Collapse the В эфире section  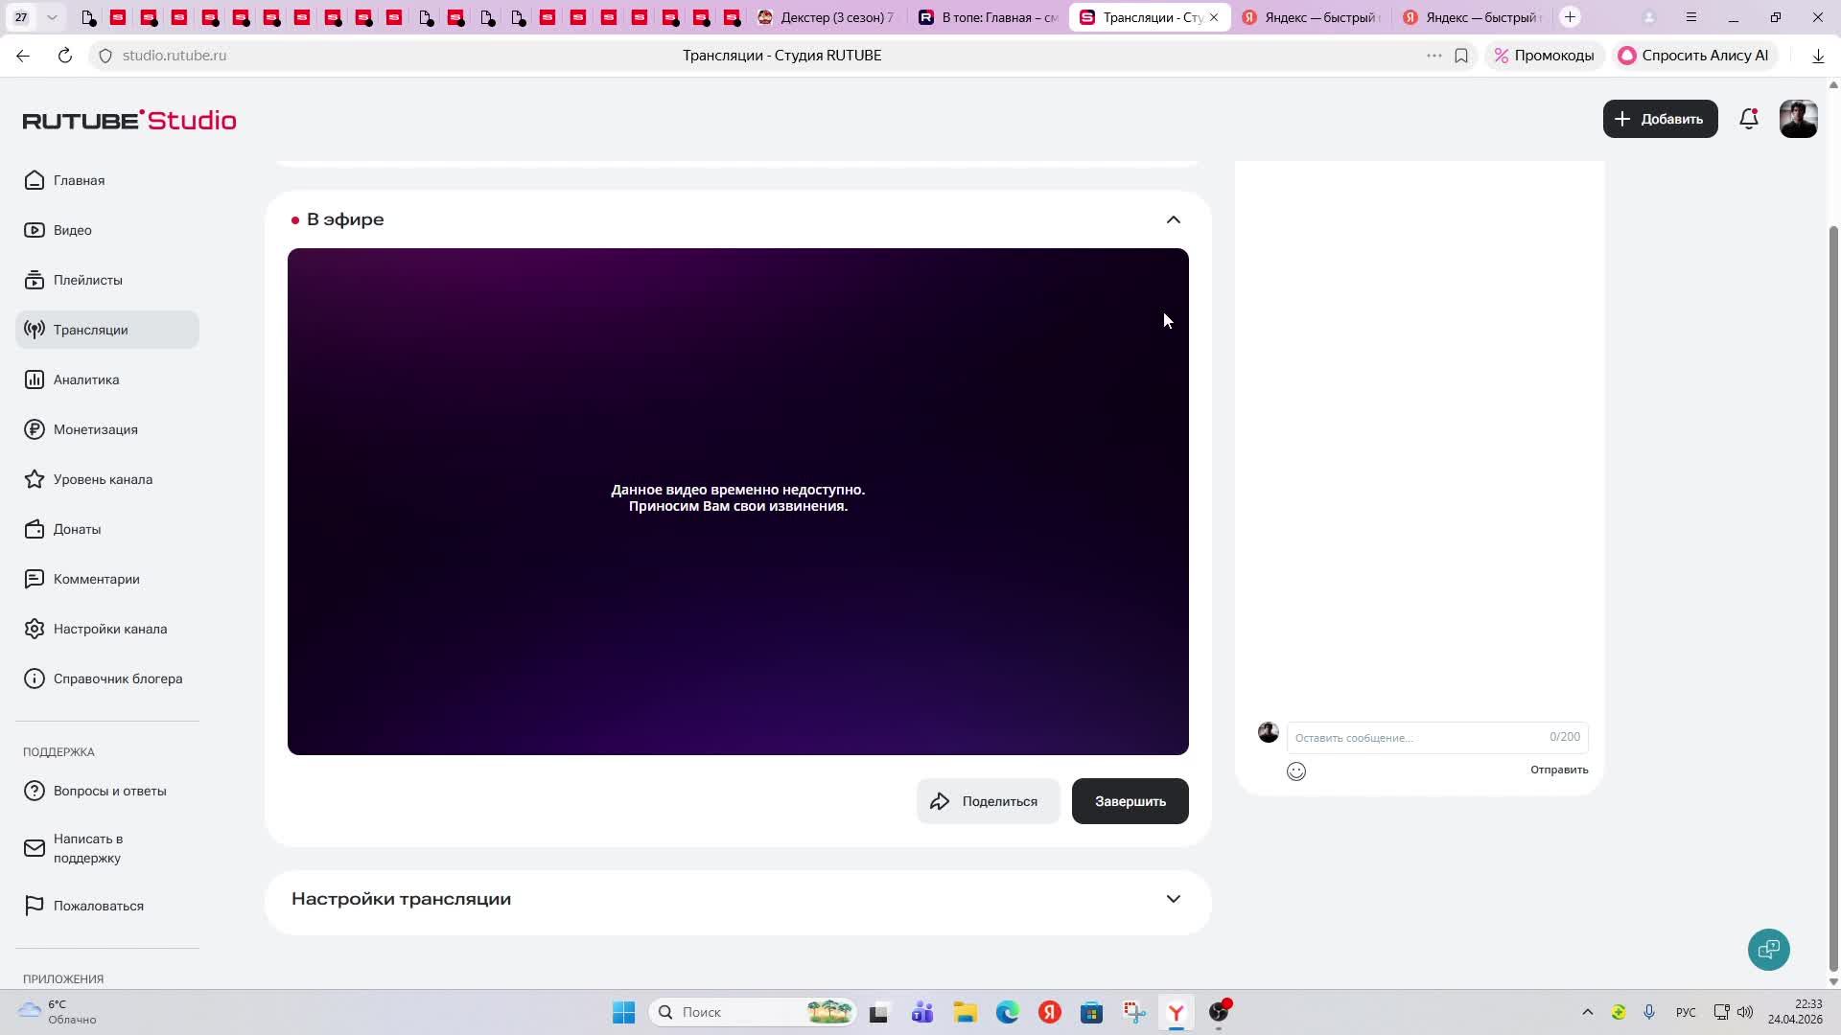coord(1173,220)
